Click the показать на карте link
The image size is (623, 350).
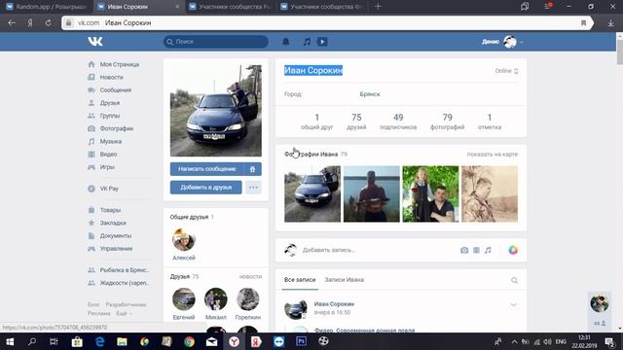tap(493, 154)
